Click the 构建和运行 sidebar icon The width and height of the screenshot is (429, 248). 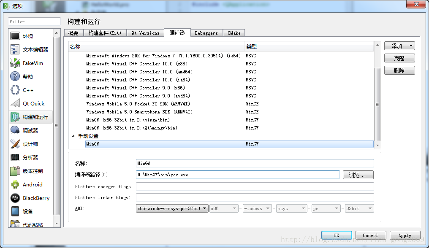click(x=15, y=117)
